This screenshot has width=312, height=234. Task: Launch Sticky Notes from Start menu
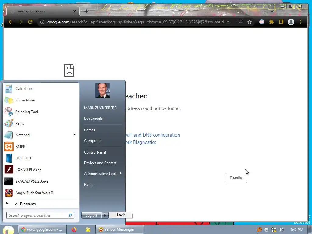[x=41, y=100]
